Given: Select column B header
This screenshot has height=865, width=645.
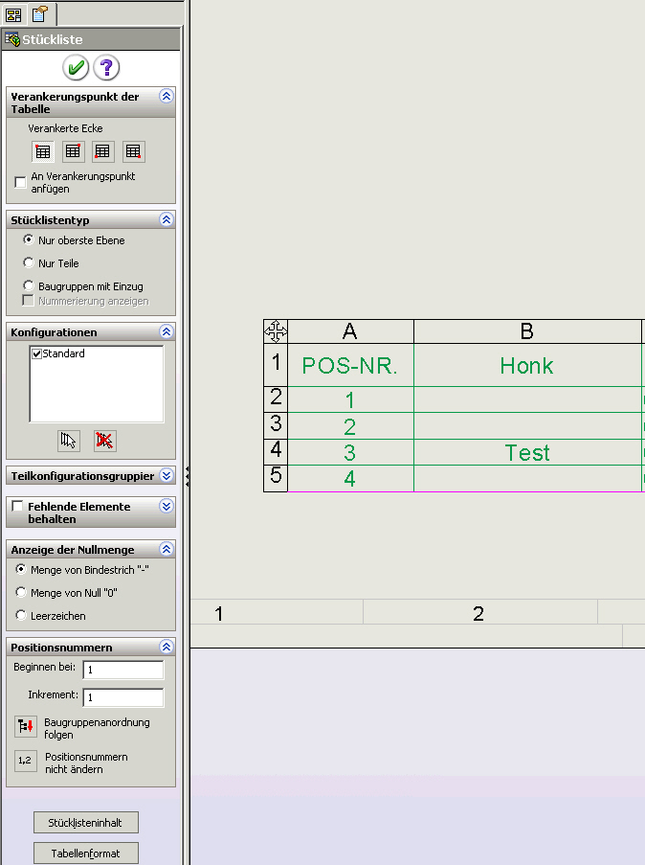Looking at the screenshot, I should click(x=527, y=331).
